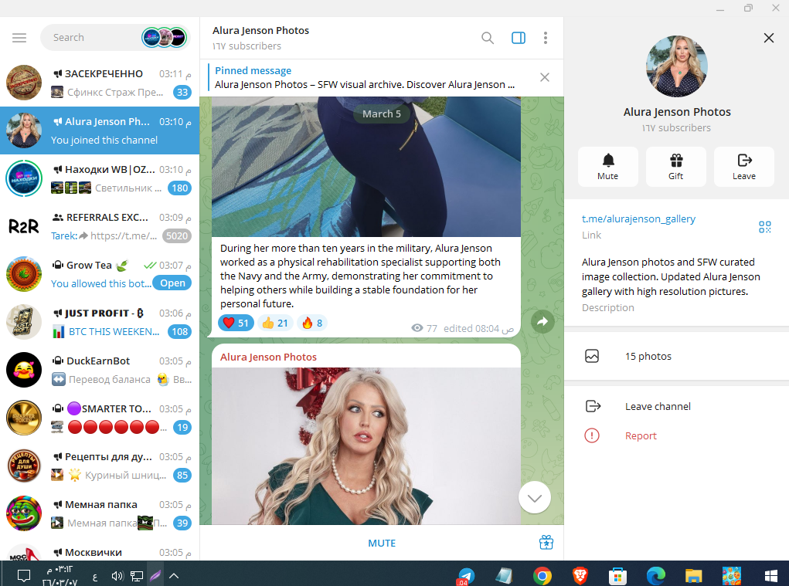Open DuckEarnBot chat

pyautogui.click(x=100, y=370)
